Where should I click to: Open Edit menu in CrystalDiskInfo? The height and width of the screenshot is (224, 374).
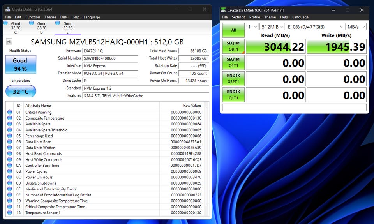click(18, 17)
